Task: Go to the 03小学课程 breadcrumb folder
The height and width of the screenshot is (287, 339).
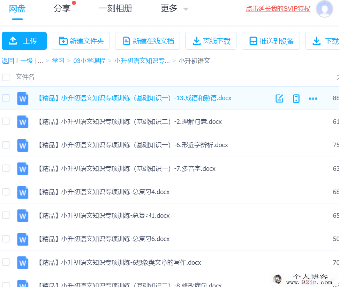Action: point(89,61)
